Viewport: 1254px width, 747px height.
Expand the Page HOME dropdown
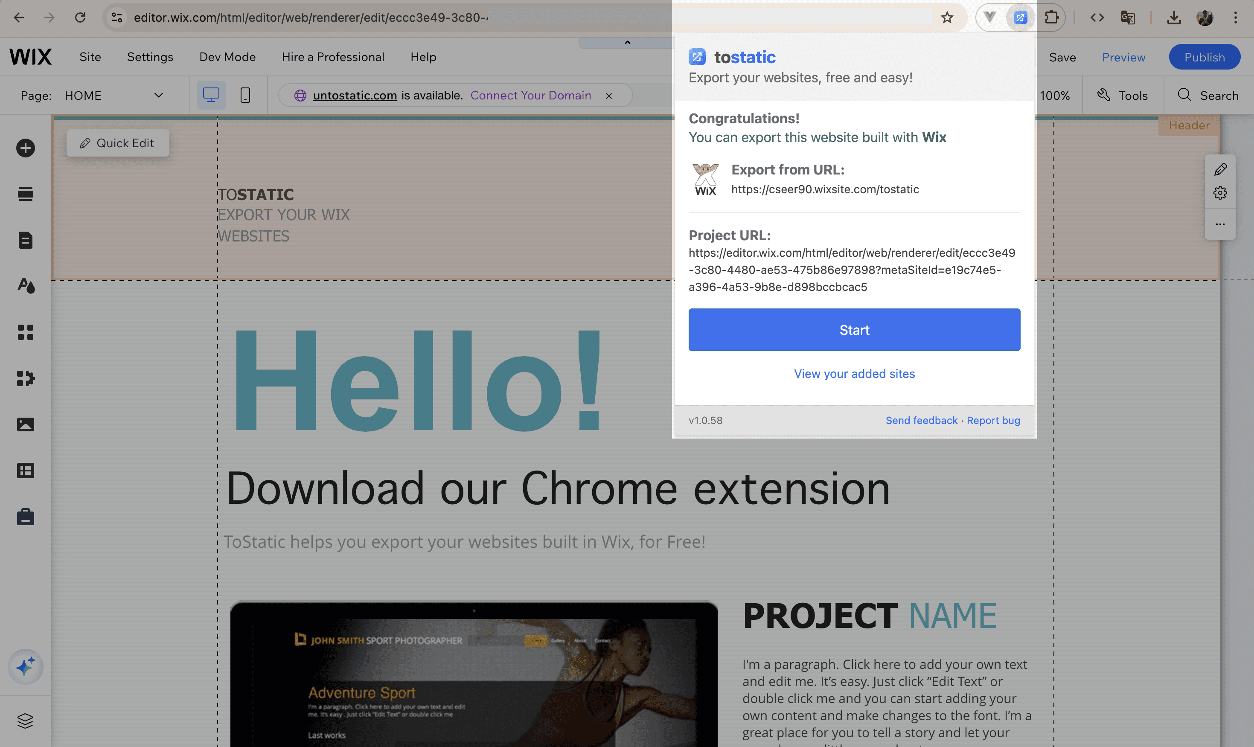(x=159, y=95)
